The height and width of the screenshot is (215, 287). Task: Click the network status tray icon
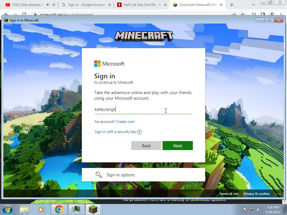pyautogui.click(x=252, y=210)
